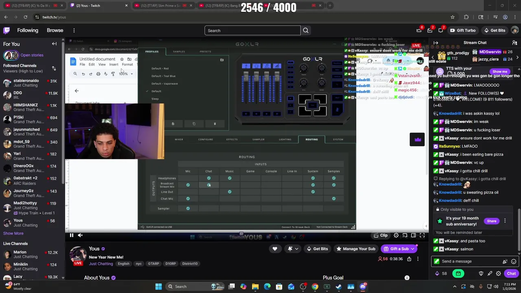The image size is (521, 293).
Task: Follow heart icon for Yous
Action: [275, 249]
